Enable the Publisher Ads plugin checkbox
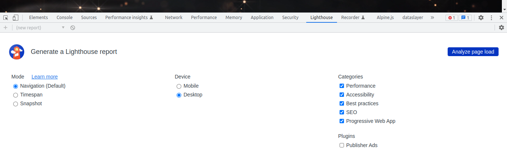 342,145
